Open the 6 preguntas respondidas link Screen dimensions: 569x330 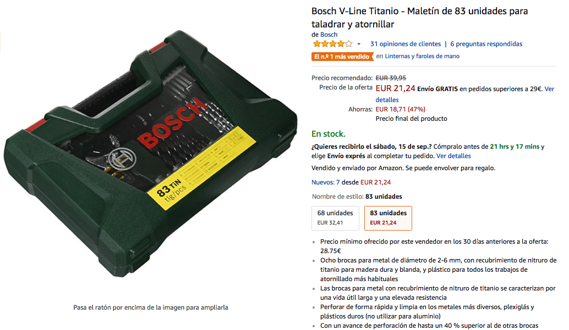click(486, 44)
